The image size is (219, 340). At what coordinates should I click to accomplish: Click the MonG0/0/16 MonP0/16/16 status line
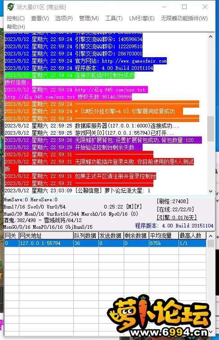tap(48, 227)
